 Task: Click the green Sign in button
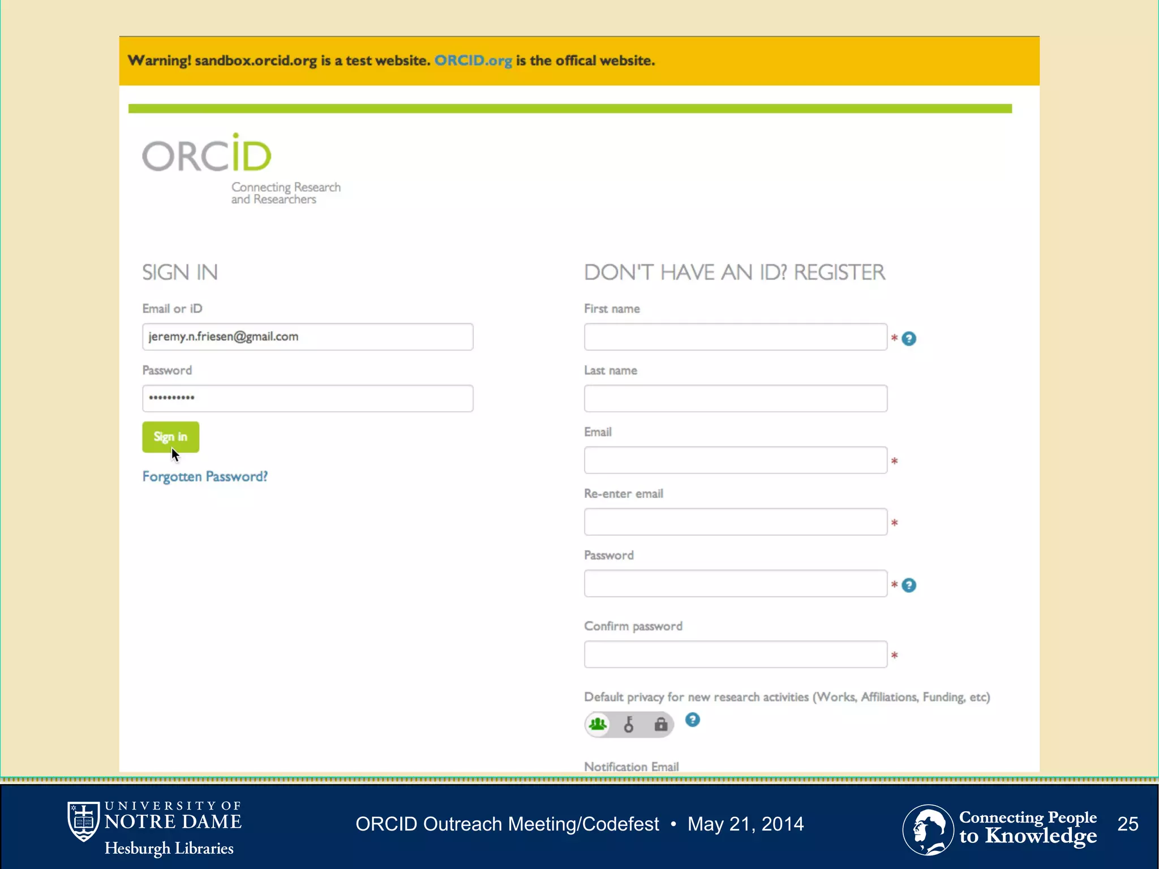(170, 437)
